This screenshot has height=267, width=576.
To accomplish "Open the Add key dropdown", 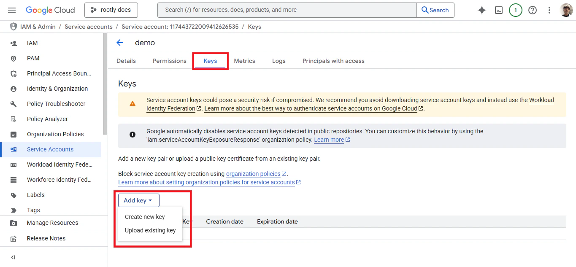I will [138, 200].
